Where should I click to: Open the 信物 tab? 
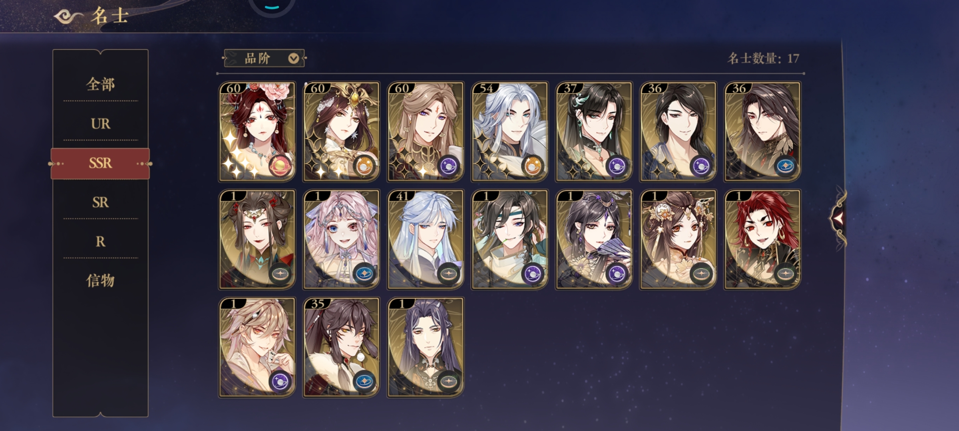coord(100,281)
